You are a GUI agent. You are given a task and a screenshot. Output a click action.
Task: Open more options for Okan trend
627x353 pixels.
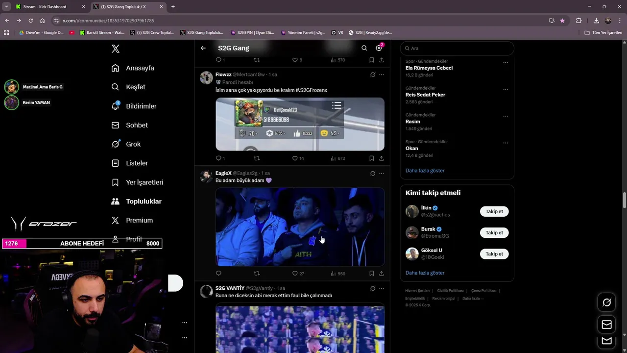[506, 143]
